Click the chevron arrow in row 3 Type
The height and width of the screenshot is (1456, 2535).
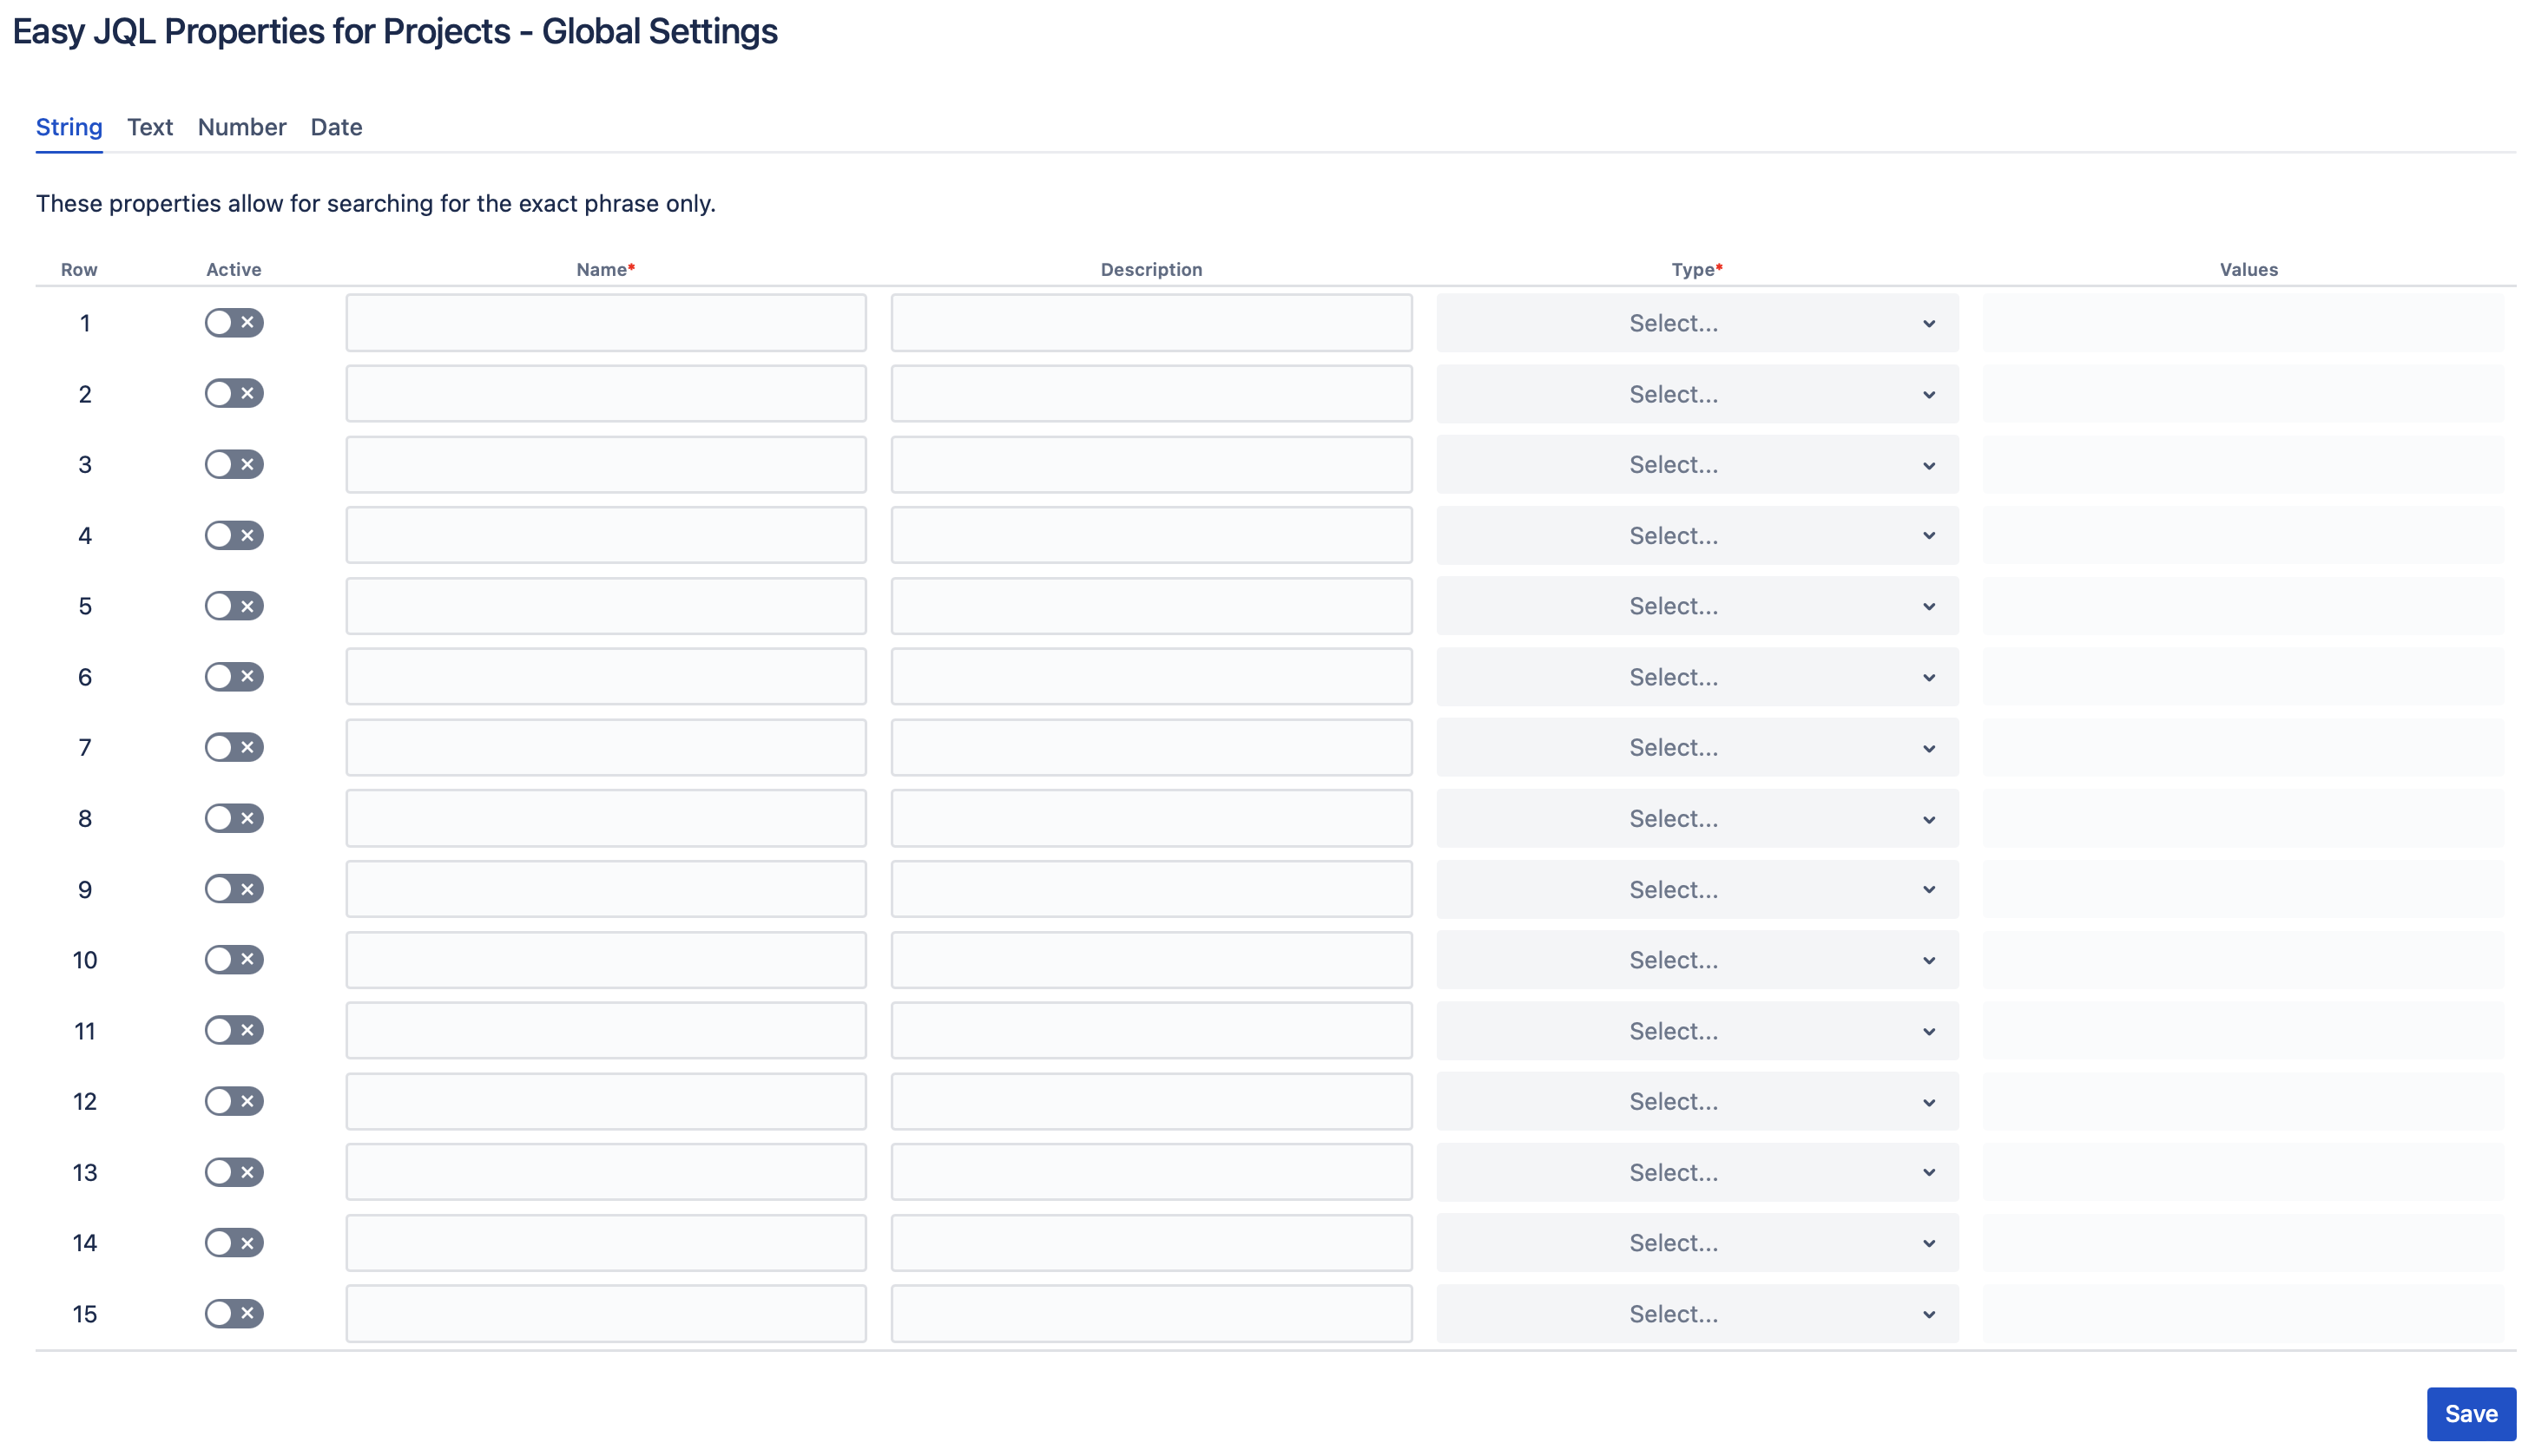pos(1928,465)
